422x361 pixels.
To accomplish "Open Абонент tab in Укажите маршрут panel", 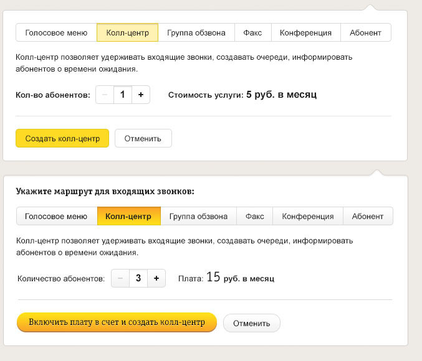I will tap(368, 216).
